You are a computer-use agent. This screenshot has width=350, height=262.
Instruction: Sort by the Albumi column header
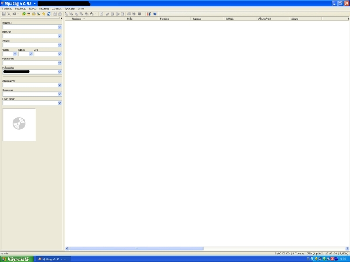(x=305, y=19)
